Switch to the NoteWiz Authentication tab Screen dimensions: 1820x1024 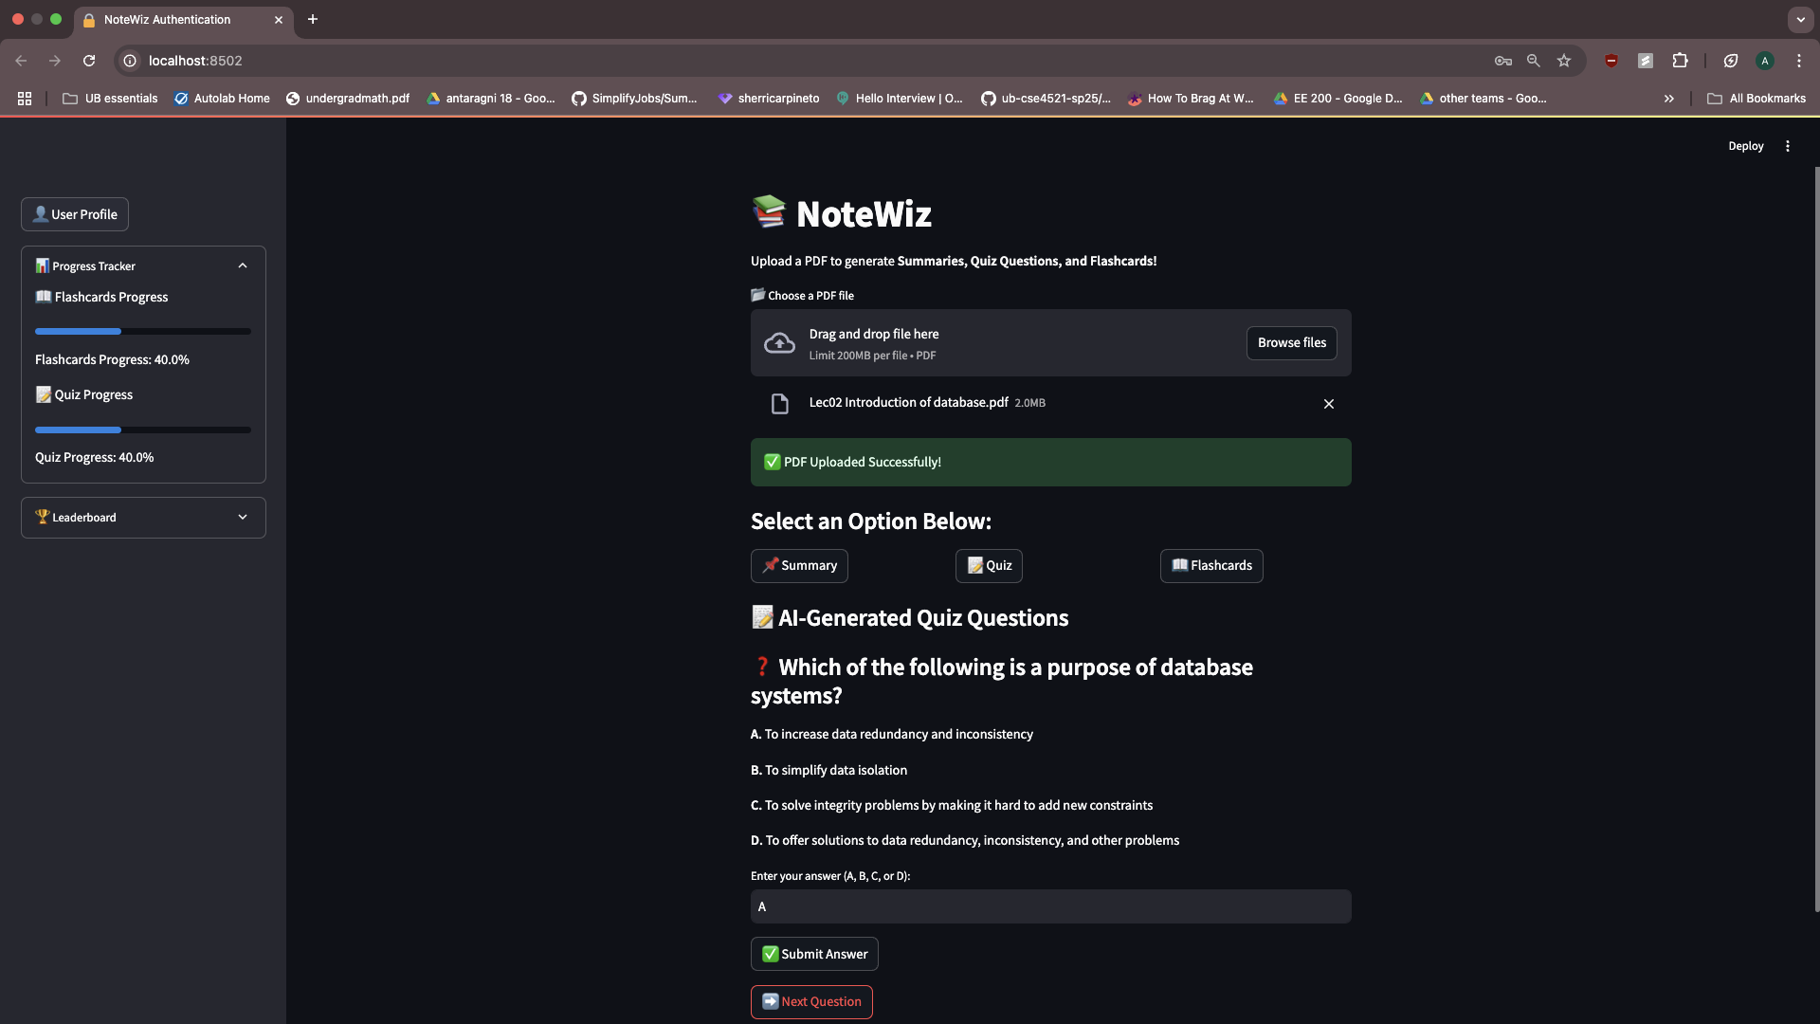click(x=167, y=19)
